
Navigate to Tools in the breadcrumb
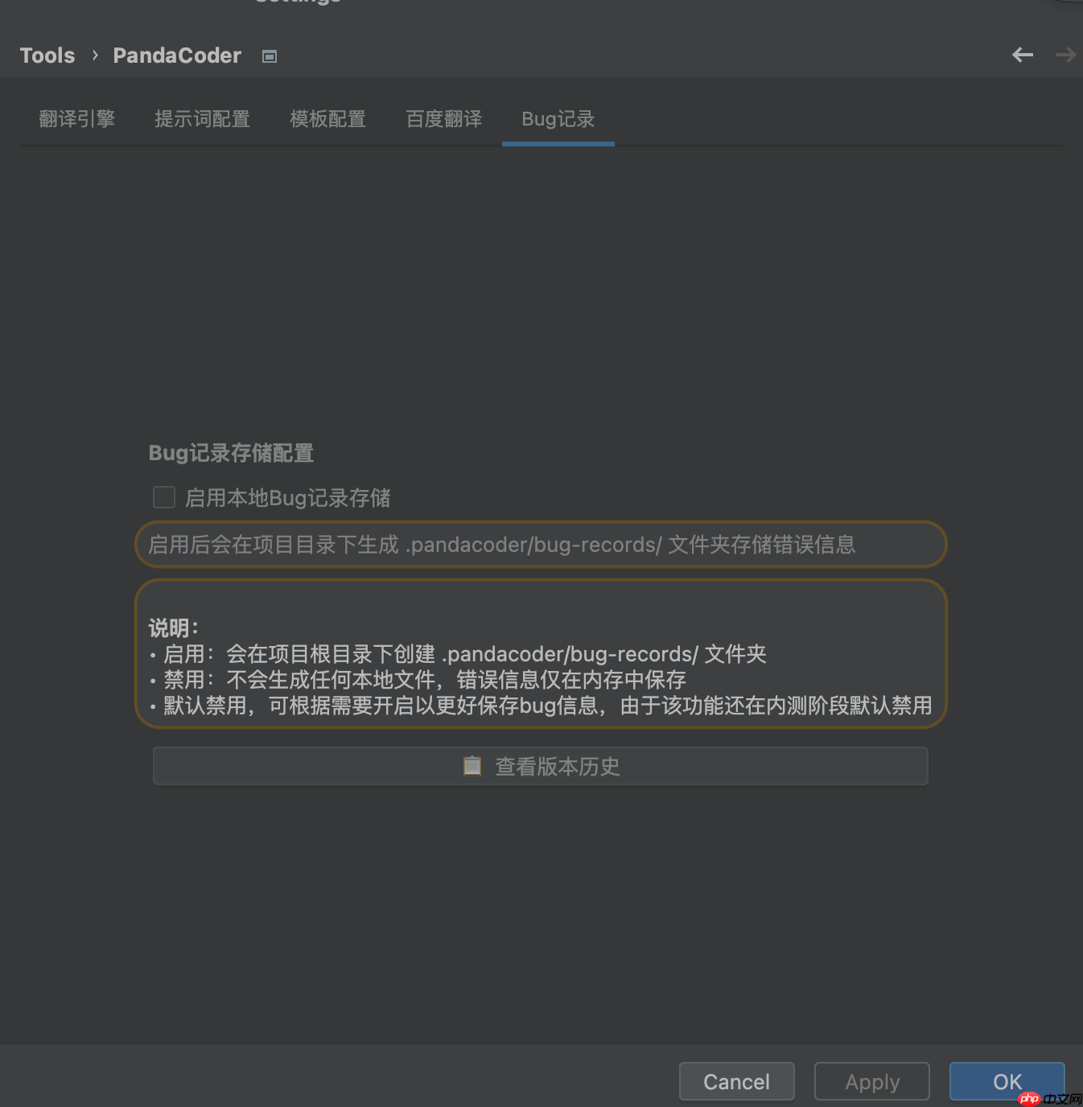pyautogui.click(x=47, y=55)
